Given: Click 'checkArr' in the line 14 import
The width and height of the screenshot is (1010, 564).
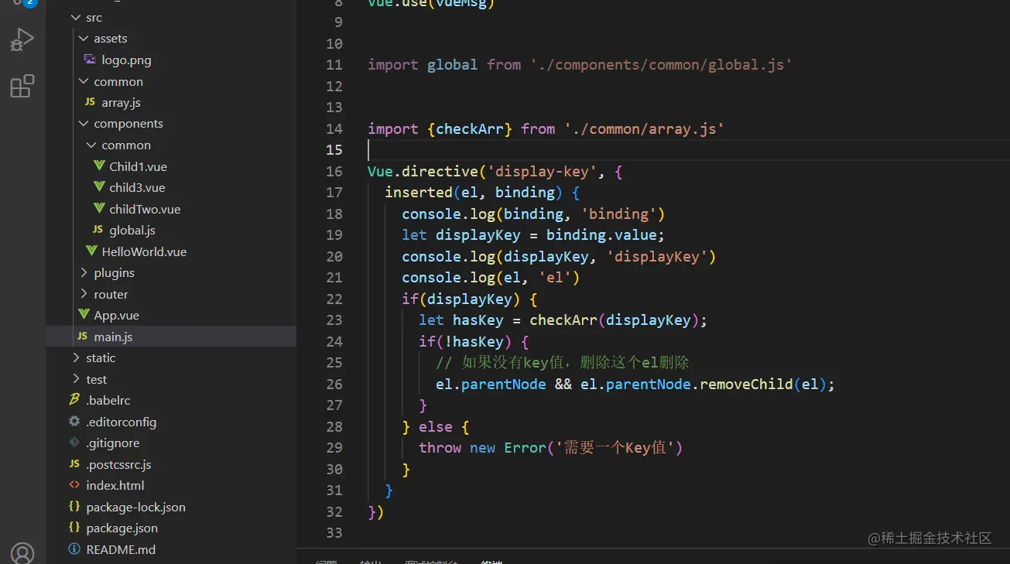Looking at the screenshot, I should 470,128.
